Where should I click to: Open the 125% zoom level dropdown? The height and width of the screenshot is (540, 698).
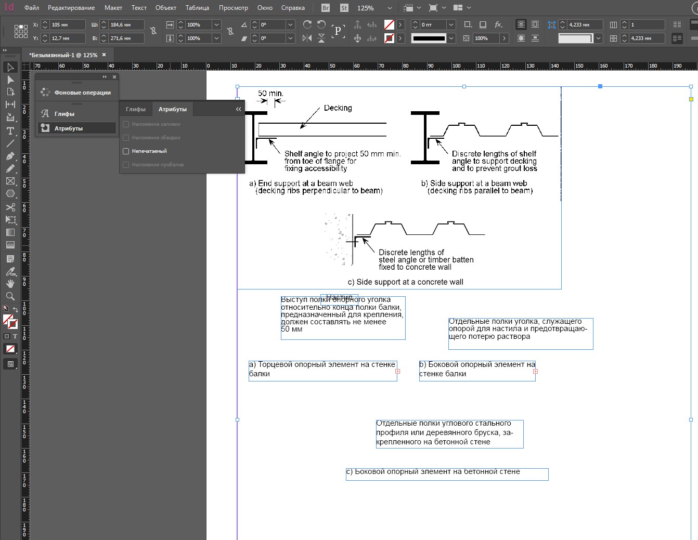390,8
